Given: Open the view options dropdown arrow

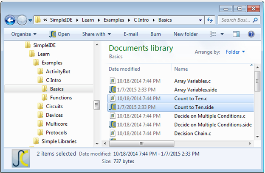Looking at the screenshot, I should tap(222, 34).
